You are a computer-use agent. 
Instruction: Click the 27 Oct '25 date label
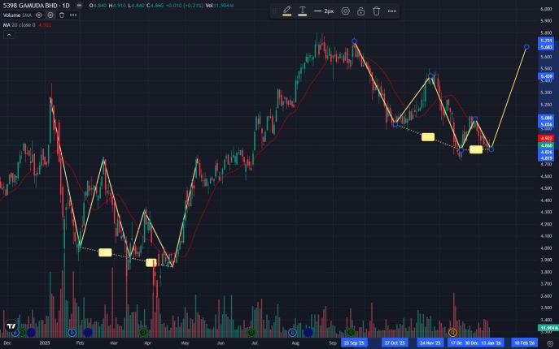click(x=395, y=343)
